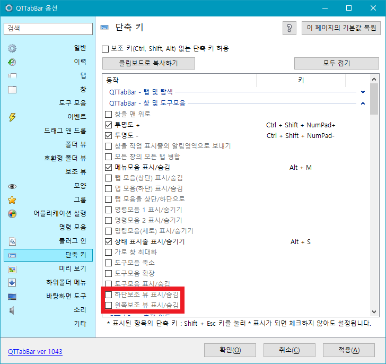The width and height of the screenshot is (386, 364).
Task: Select the Alt + S key binding
Action: click(301, 242)
